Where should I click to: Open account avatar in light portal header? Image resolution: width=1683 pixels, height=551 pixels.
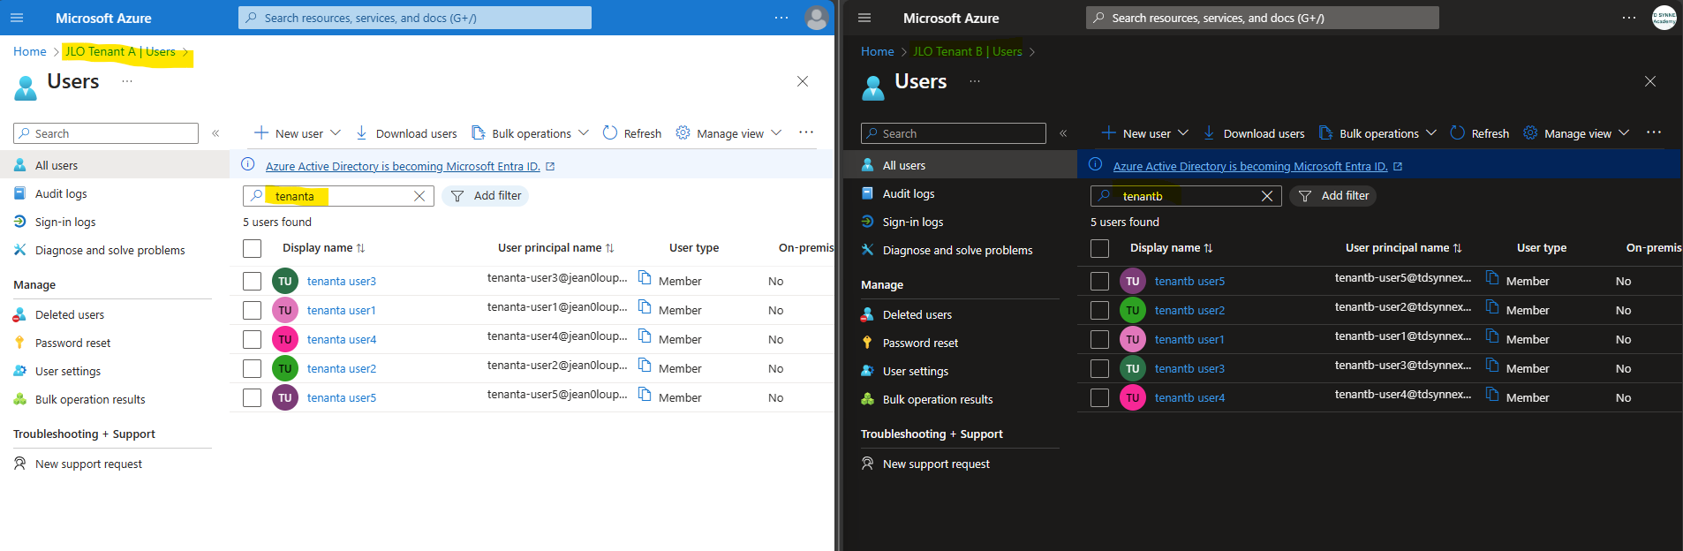click(x=817, y=18)
